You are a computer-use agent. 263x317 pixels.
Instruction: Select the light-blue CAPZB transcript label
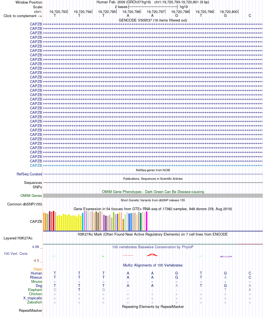[x=36, y=165]
